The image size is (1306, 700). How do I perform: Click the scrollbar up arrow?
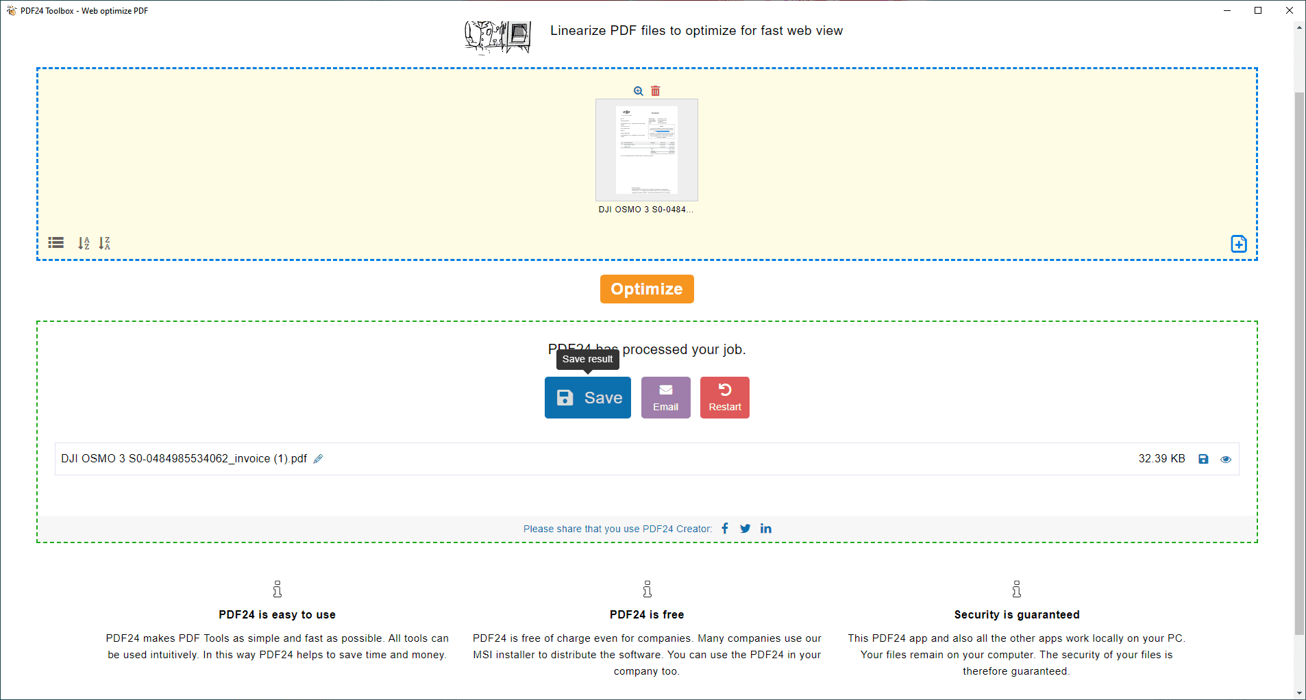[x=1299, y=27]
